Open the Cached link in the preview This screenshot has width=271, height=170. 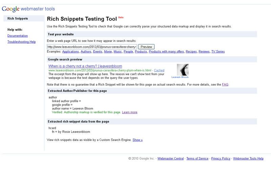click(x=159, y=70)
